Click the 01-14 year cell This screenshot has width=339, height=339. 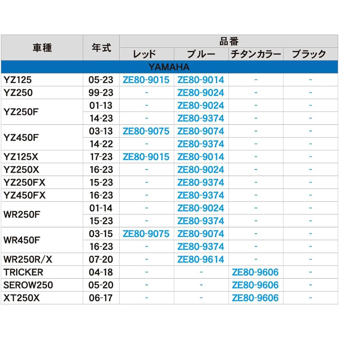[101, 208]
